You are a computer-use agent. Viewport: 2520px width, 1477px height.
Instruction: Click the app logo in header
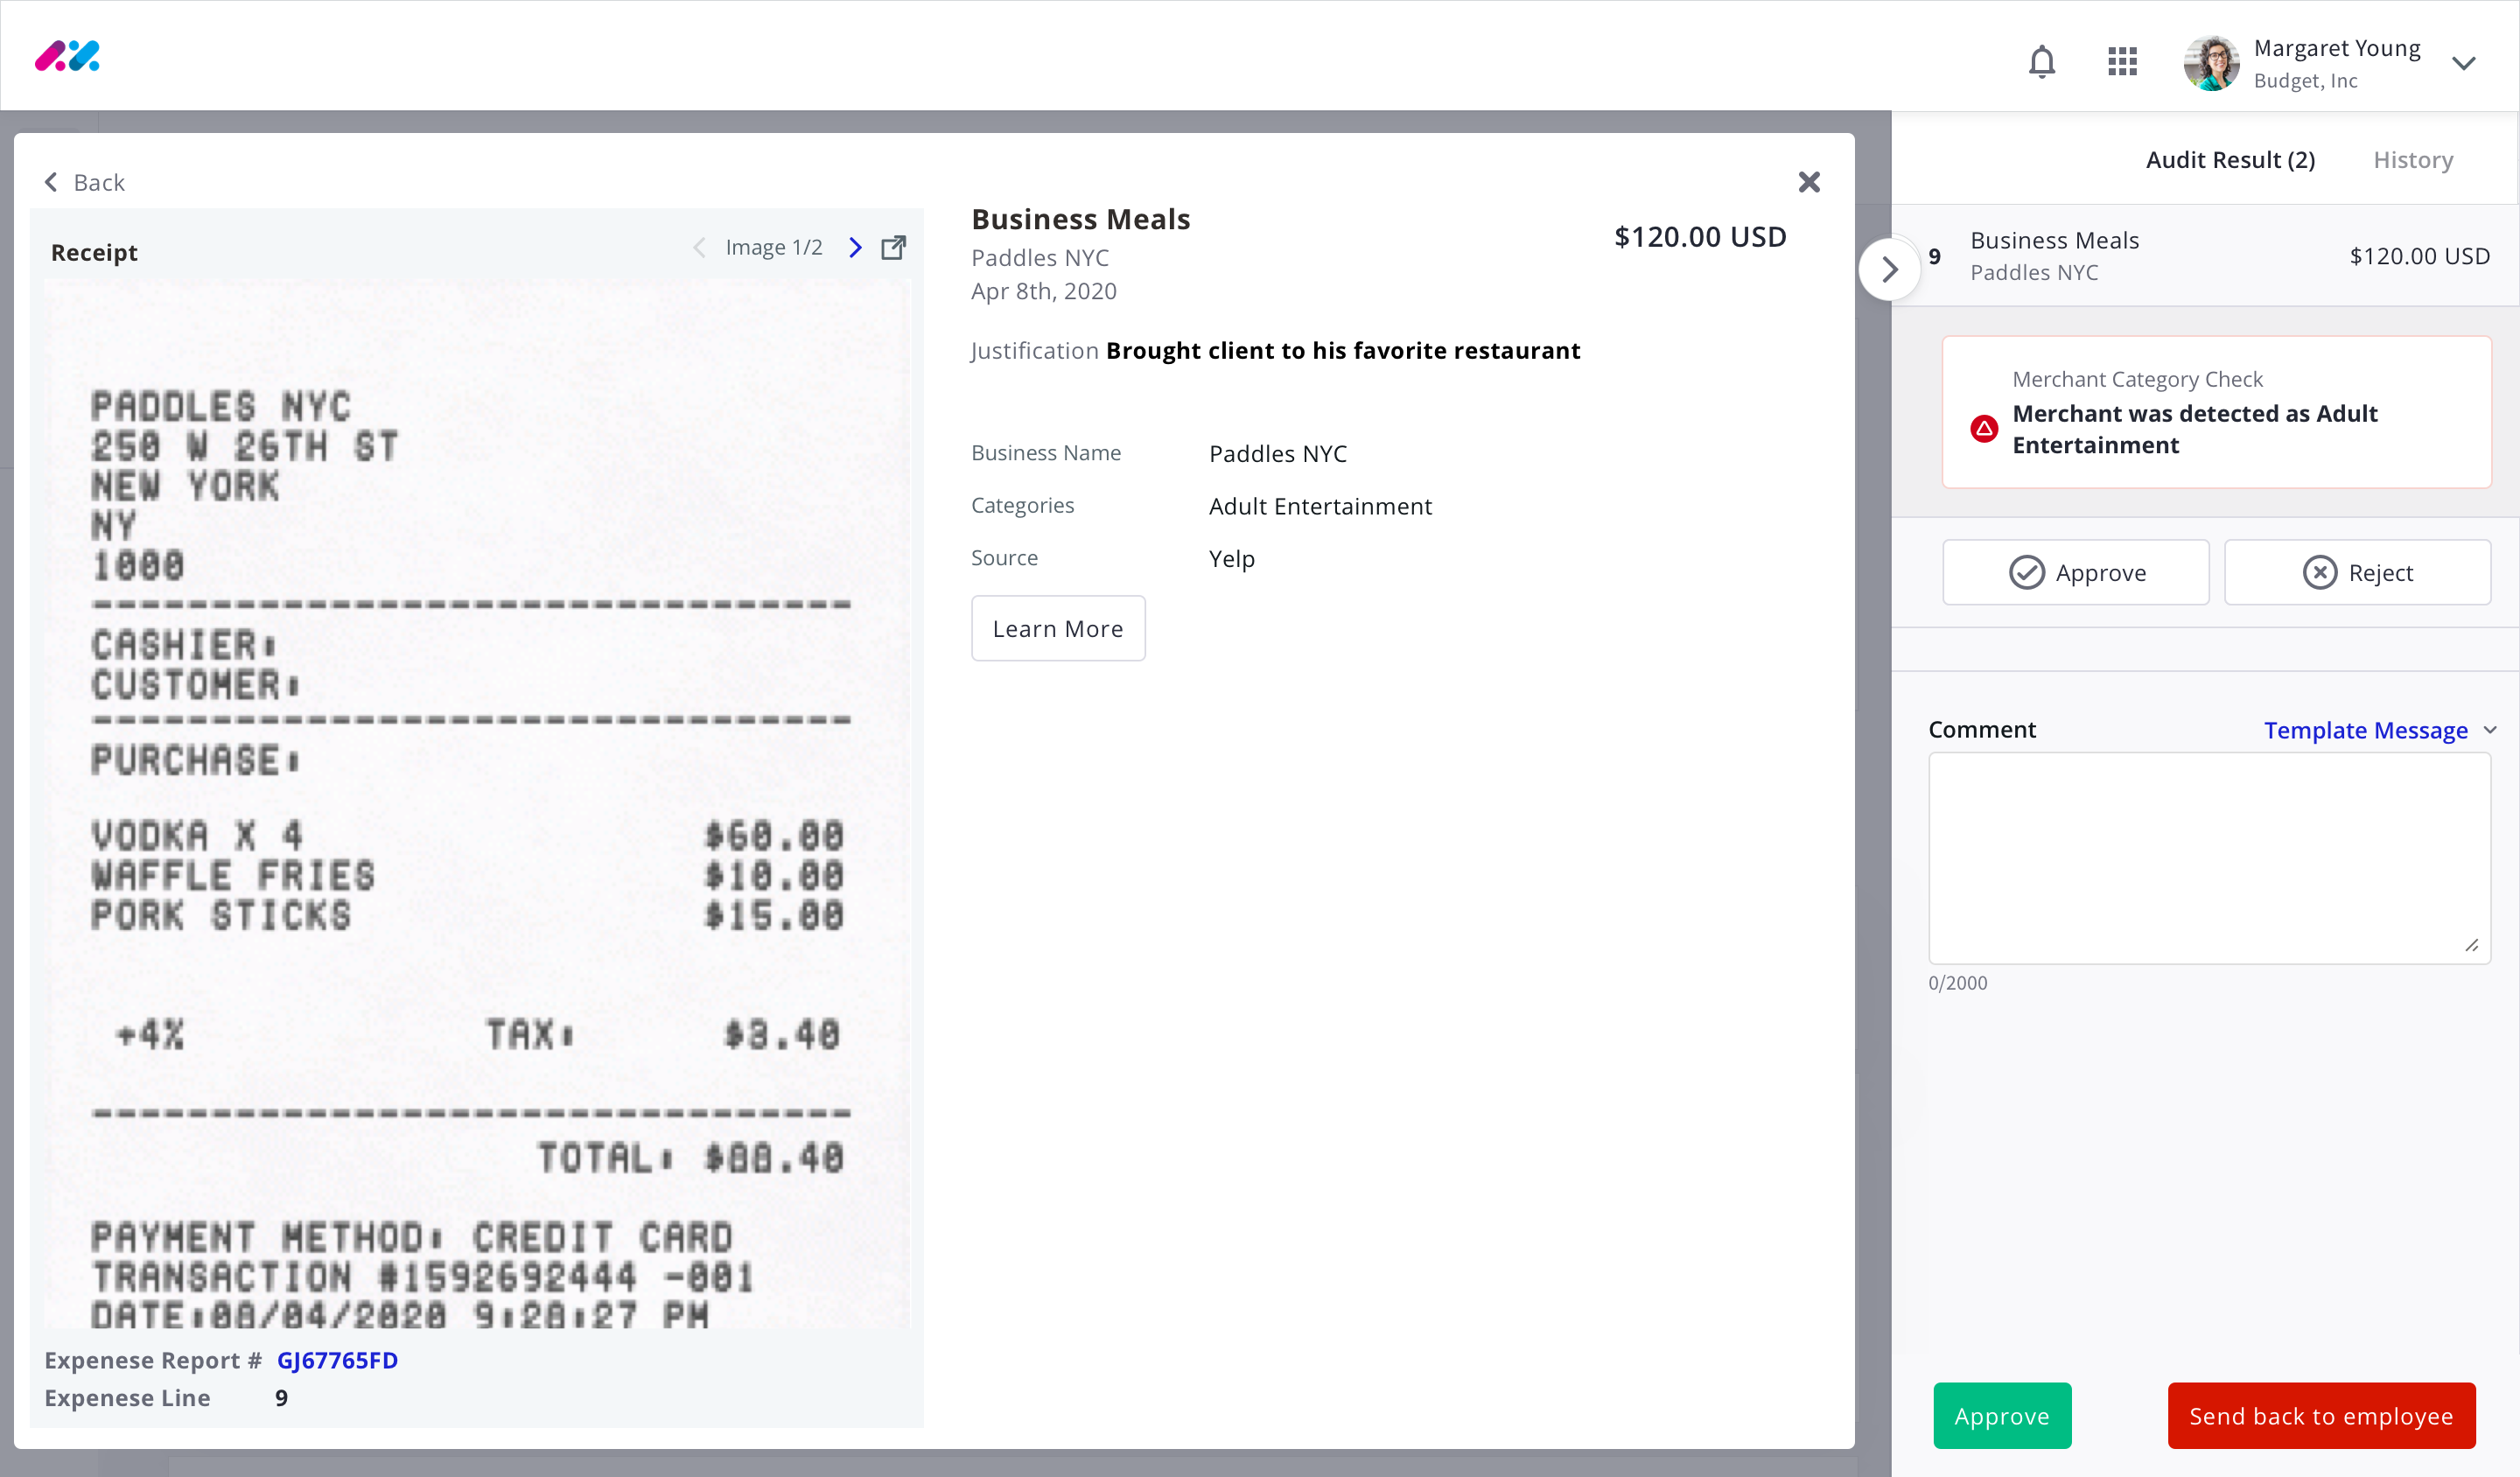point(67,56)
